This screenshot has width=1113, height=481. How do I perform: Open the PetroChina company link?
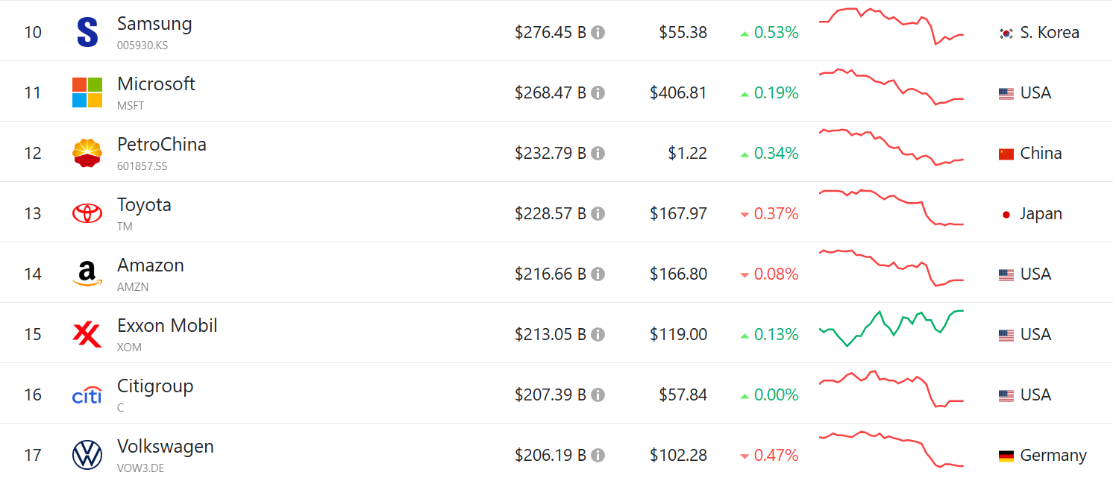162,145
